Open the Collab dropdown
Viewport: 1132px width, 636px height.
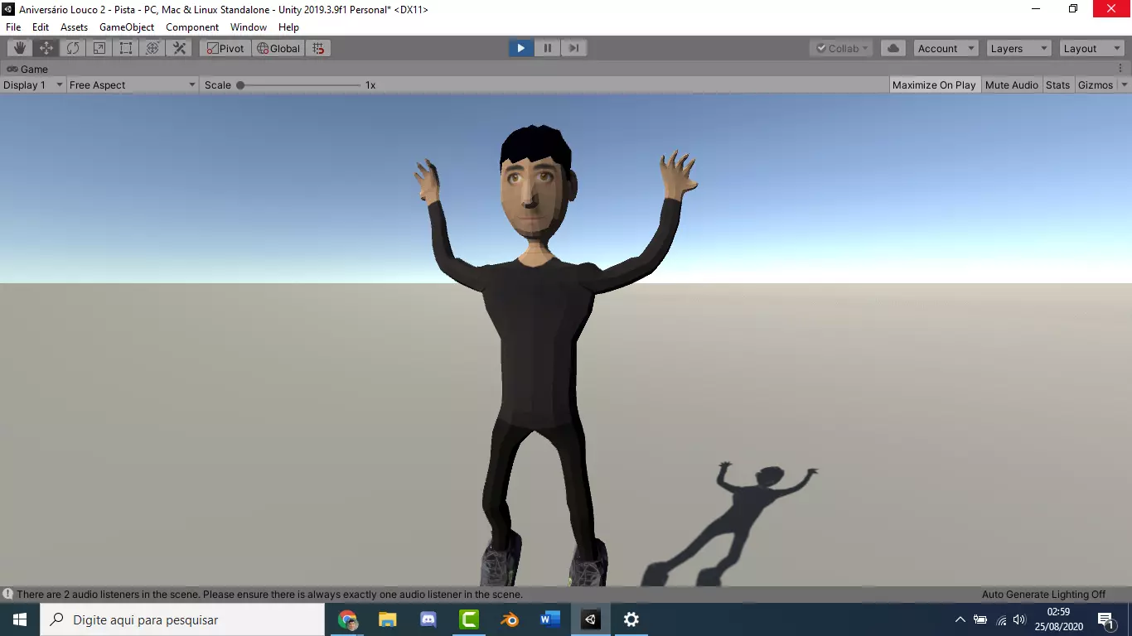841,48
